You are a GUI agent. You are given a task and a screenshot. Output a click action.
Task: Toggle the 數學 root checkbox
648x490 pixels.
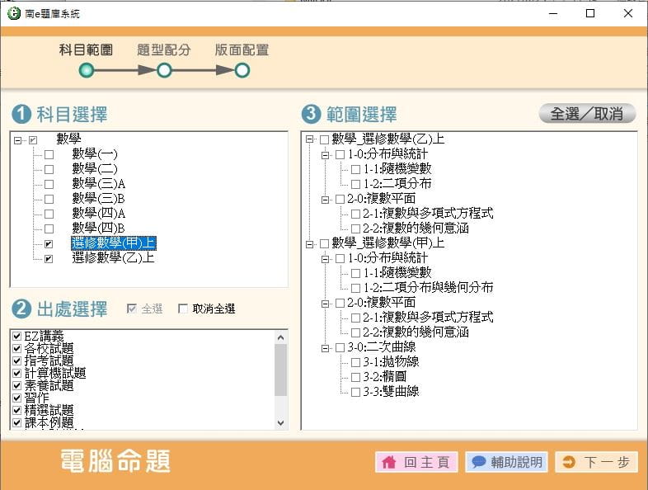click(x=33, y=140)
